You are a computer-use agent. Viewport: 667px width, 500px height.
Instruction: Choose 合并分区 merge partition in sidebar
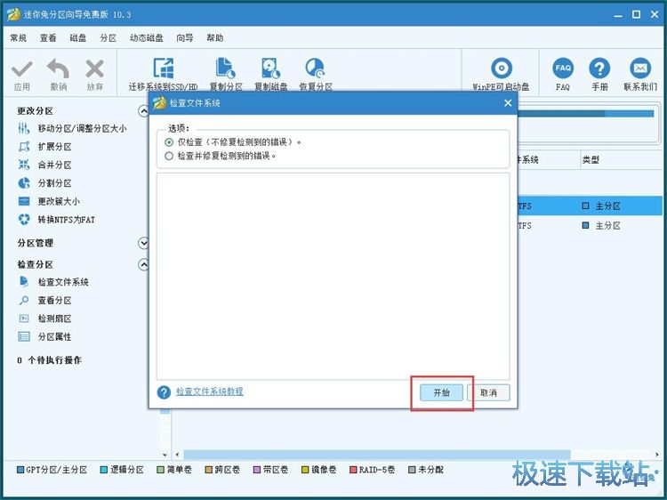coord(45,165)
